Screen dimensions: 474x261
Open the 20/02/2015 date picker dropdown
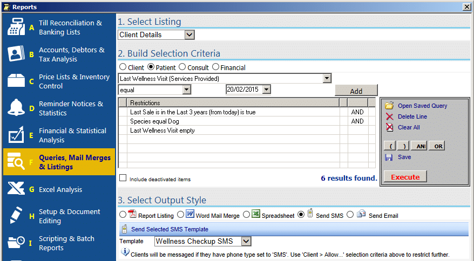[266, 90]
